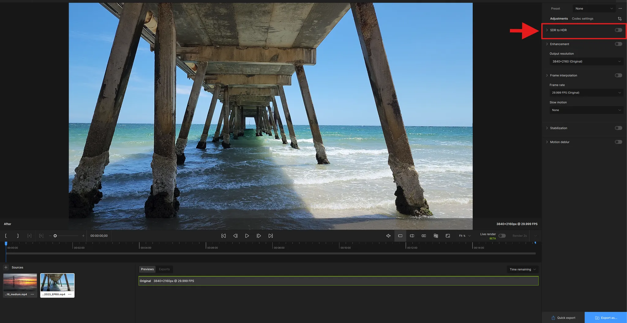Image resolution: width=627 pixels, height=323 pixels.
Task: Jump to the start of the clip
Action: pos(223,236)
